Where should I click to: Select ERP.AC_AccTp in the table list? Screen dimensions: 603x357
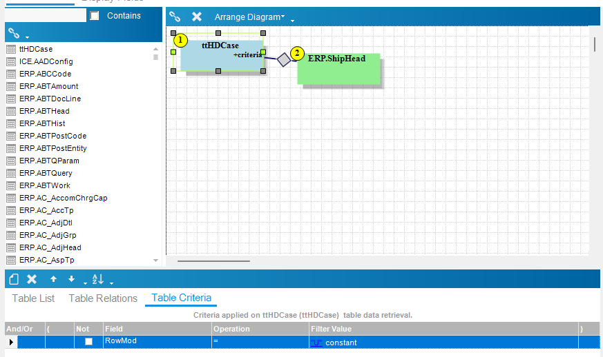[46, 210]
